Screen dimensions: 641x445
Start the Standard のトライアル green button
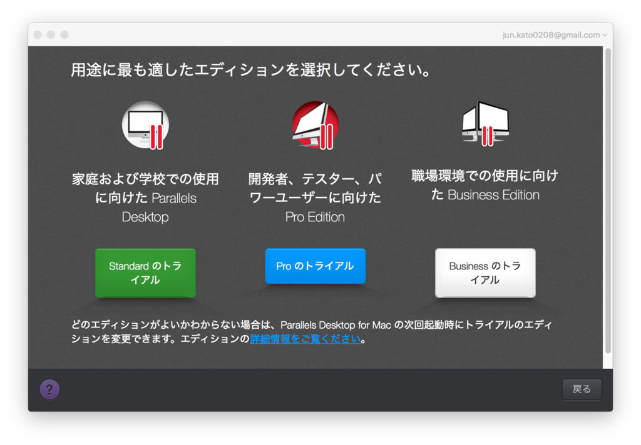click(145, 272)
